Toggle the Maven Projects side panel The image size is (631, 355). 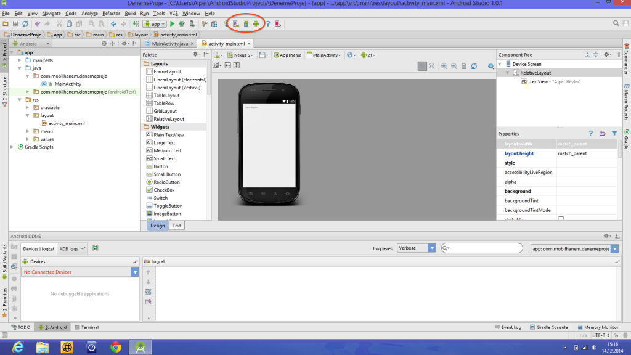point(627,103)
